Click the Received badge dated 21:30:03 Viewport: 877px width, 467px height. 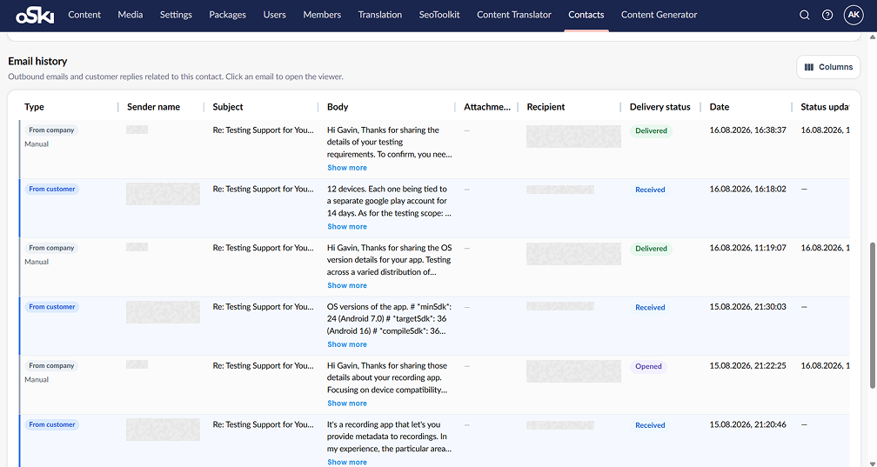(x=650, y=308)
